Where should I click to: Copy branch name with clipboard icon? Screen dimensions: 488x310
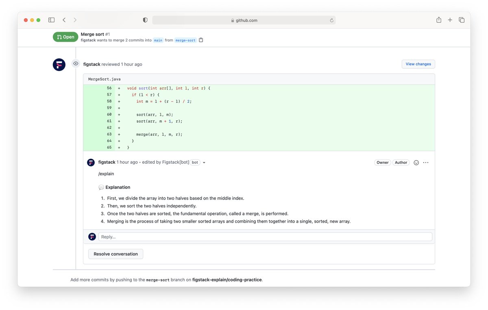(201, 40)
